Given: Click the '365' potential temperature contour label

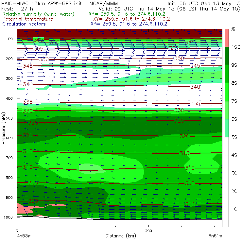Looking at the screenshot, I should click(x=39, y=40).
